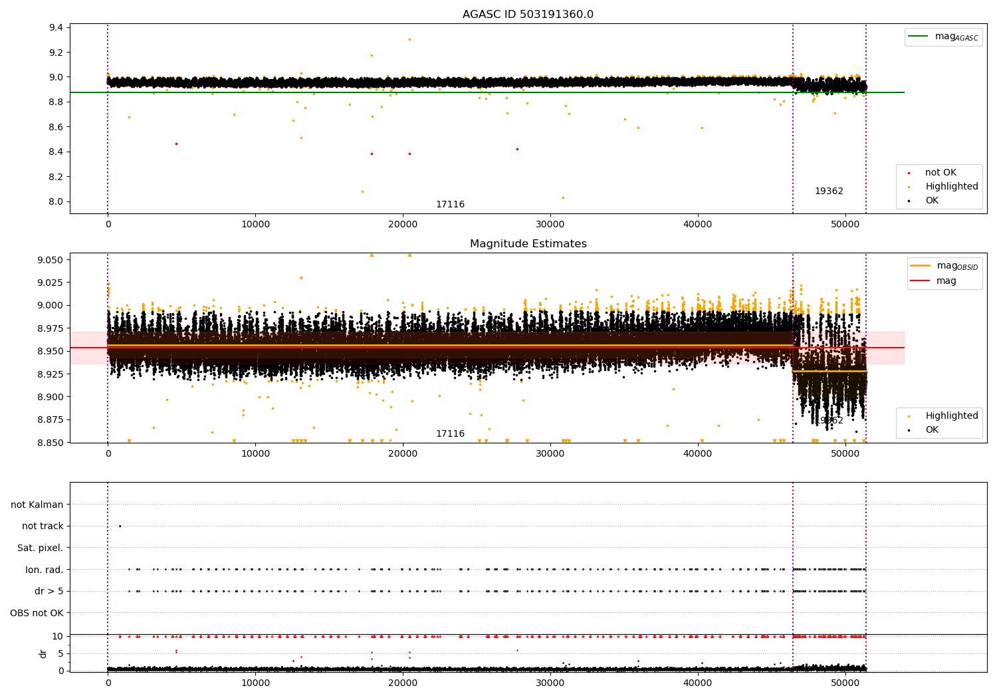The image size is (997, 698).
Task: Click the 8.950 y-axis tick label
Action: [x=50, y=352]
